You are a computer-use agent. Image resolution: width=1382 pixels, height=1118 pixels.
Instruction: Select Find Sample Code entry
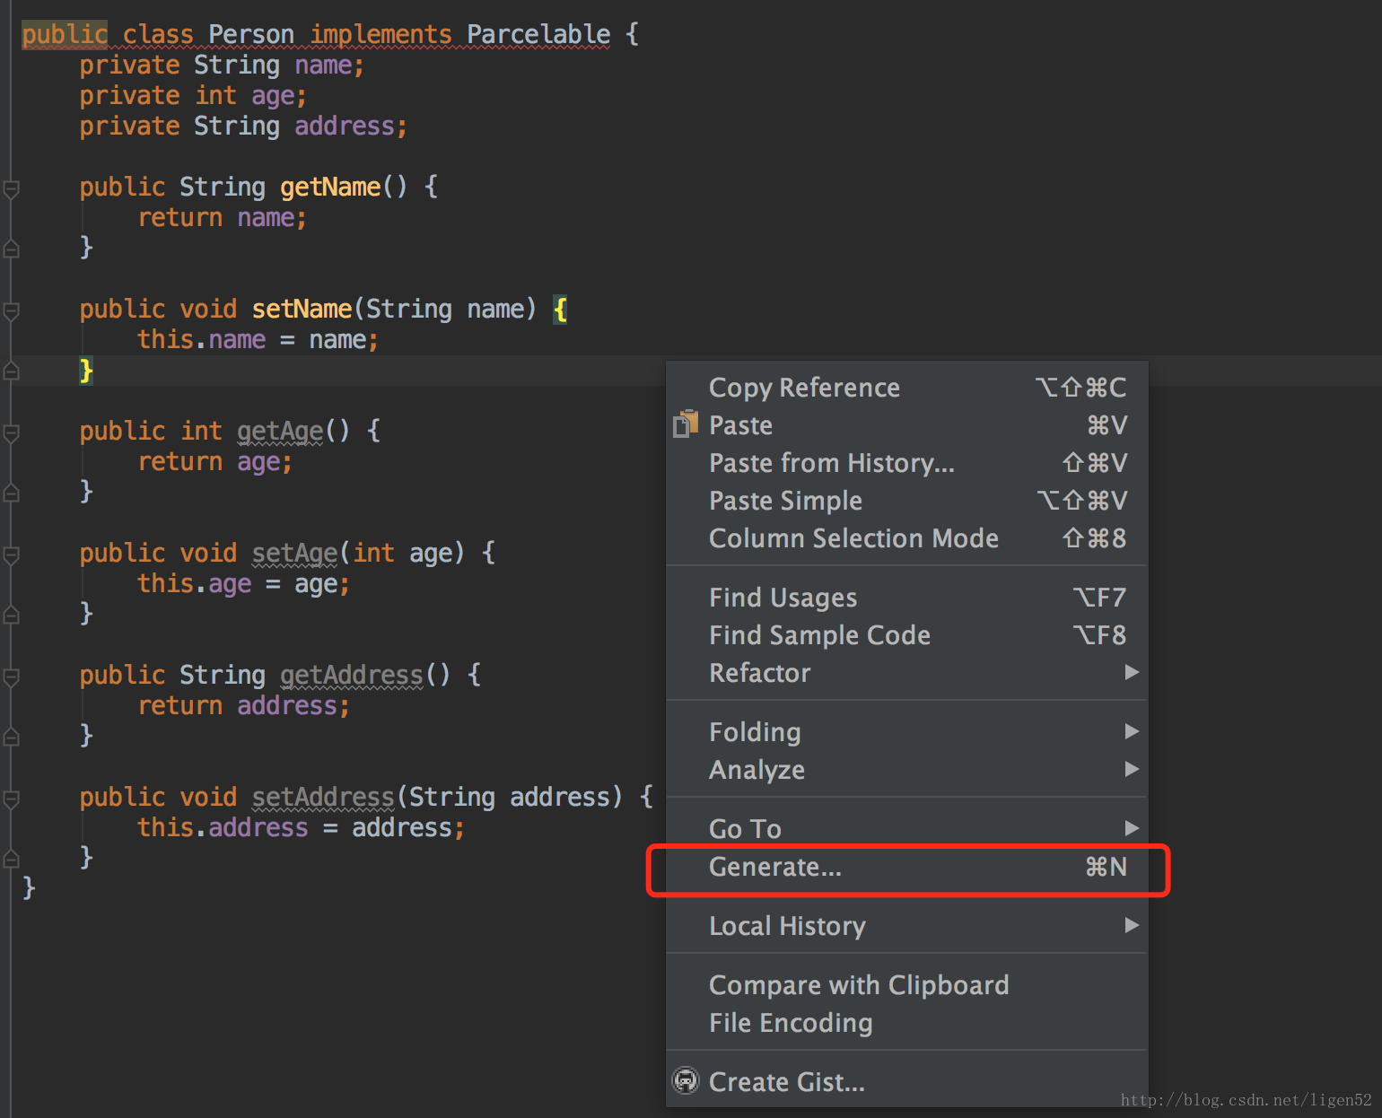906,635
